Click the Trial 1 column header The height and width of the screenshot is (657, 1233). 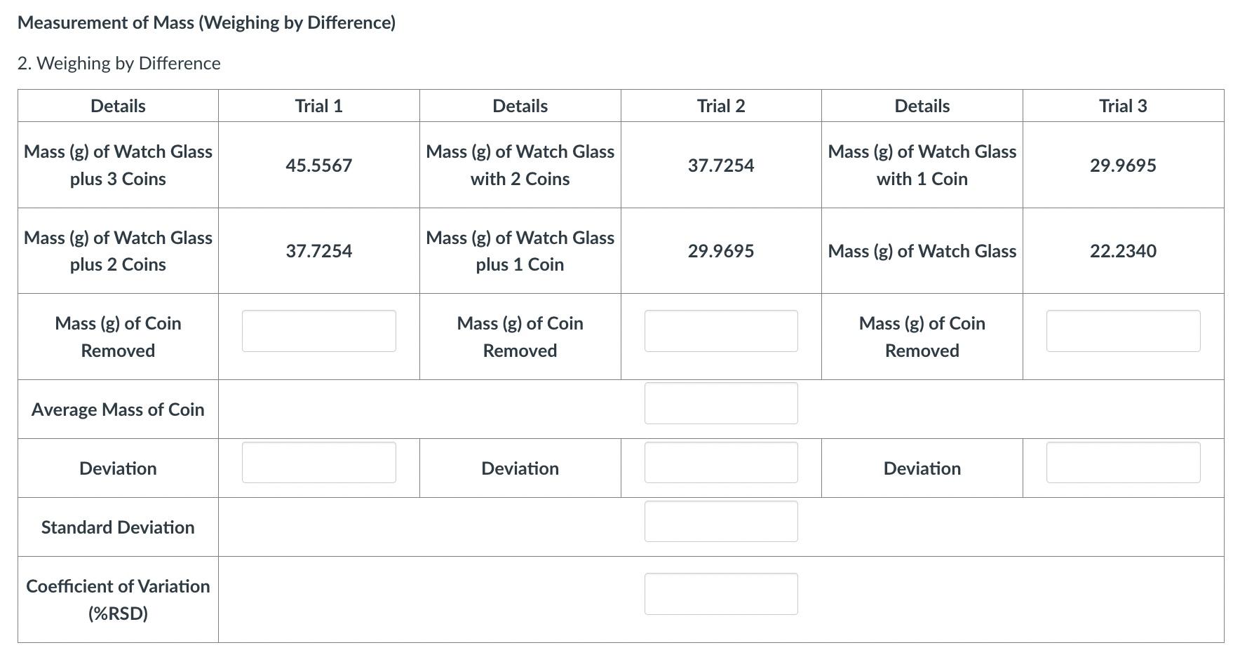point(318,106)
